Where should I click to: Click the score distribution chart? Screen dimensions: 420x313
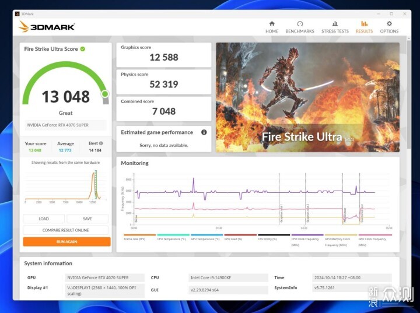[x=65, y=186]
